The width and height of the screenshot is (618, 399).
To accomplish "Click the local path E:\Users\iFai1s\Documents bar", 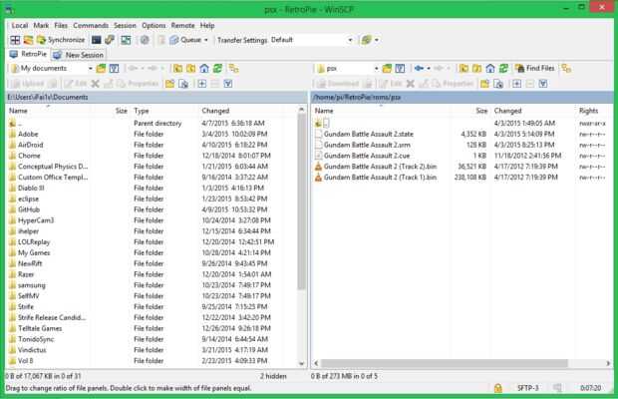I will click(x=156, y=97).
